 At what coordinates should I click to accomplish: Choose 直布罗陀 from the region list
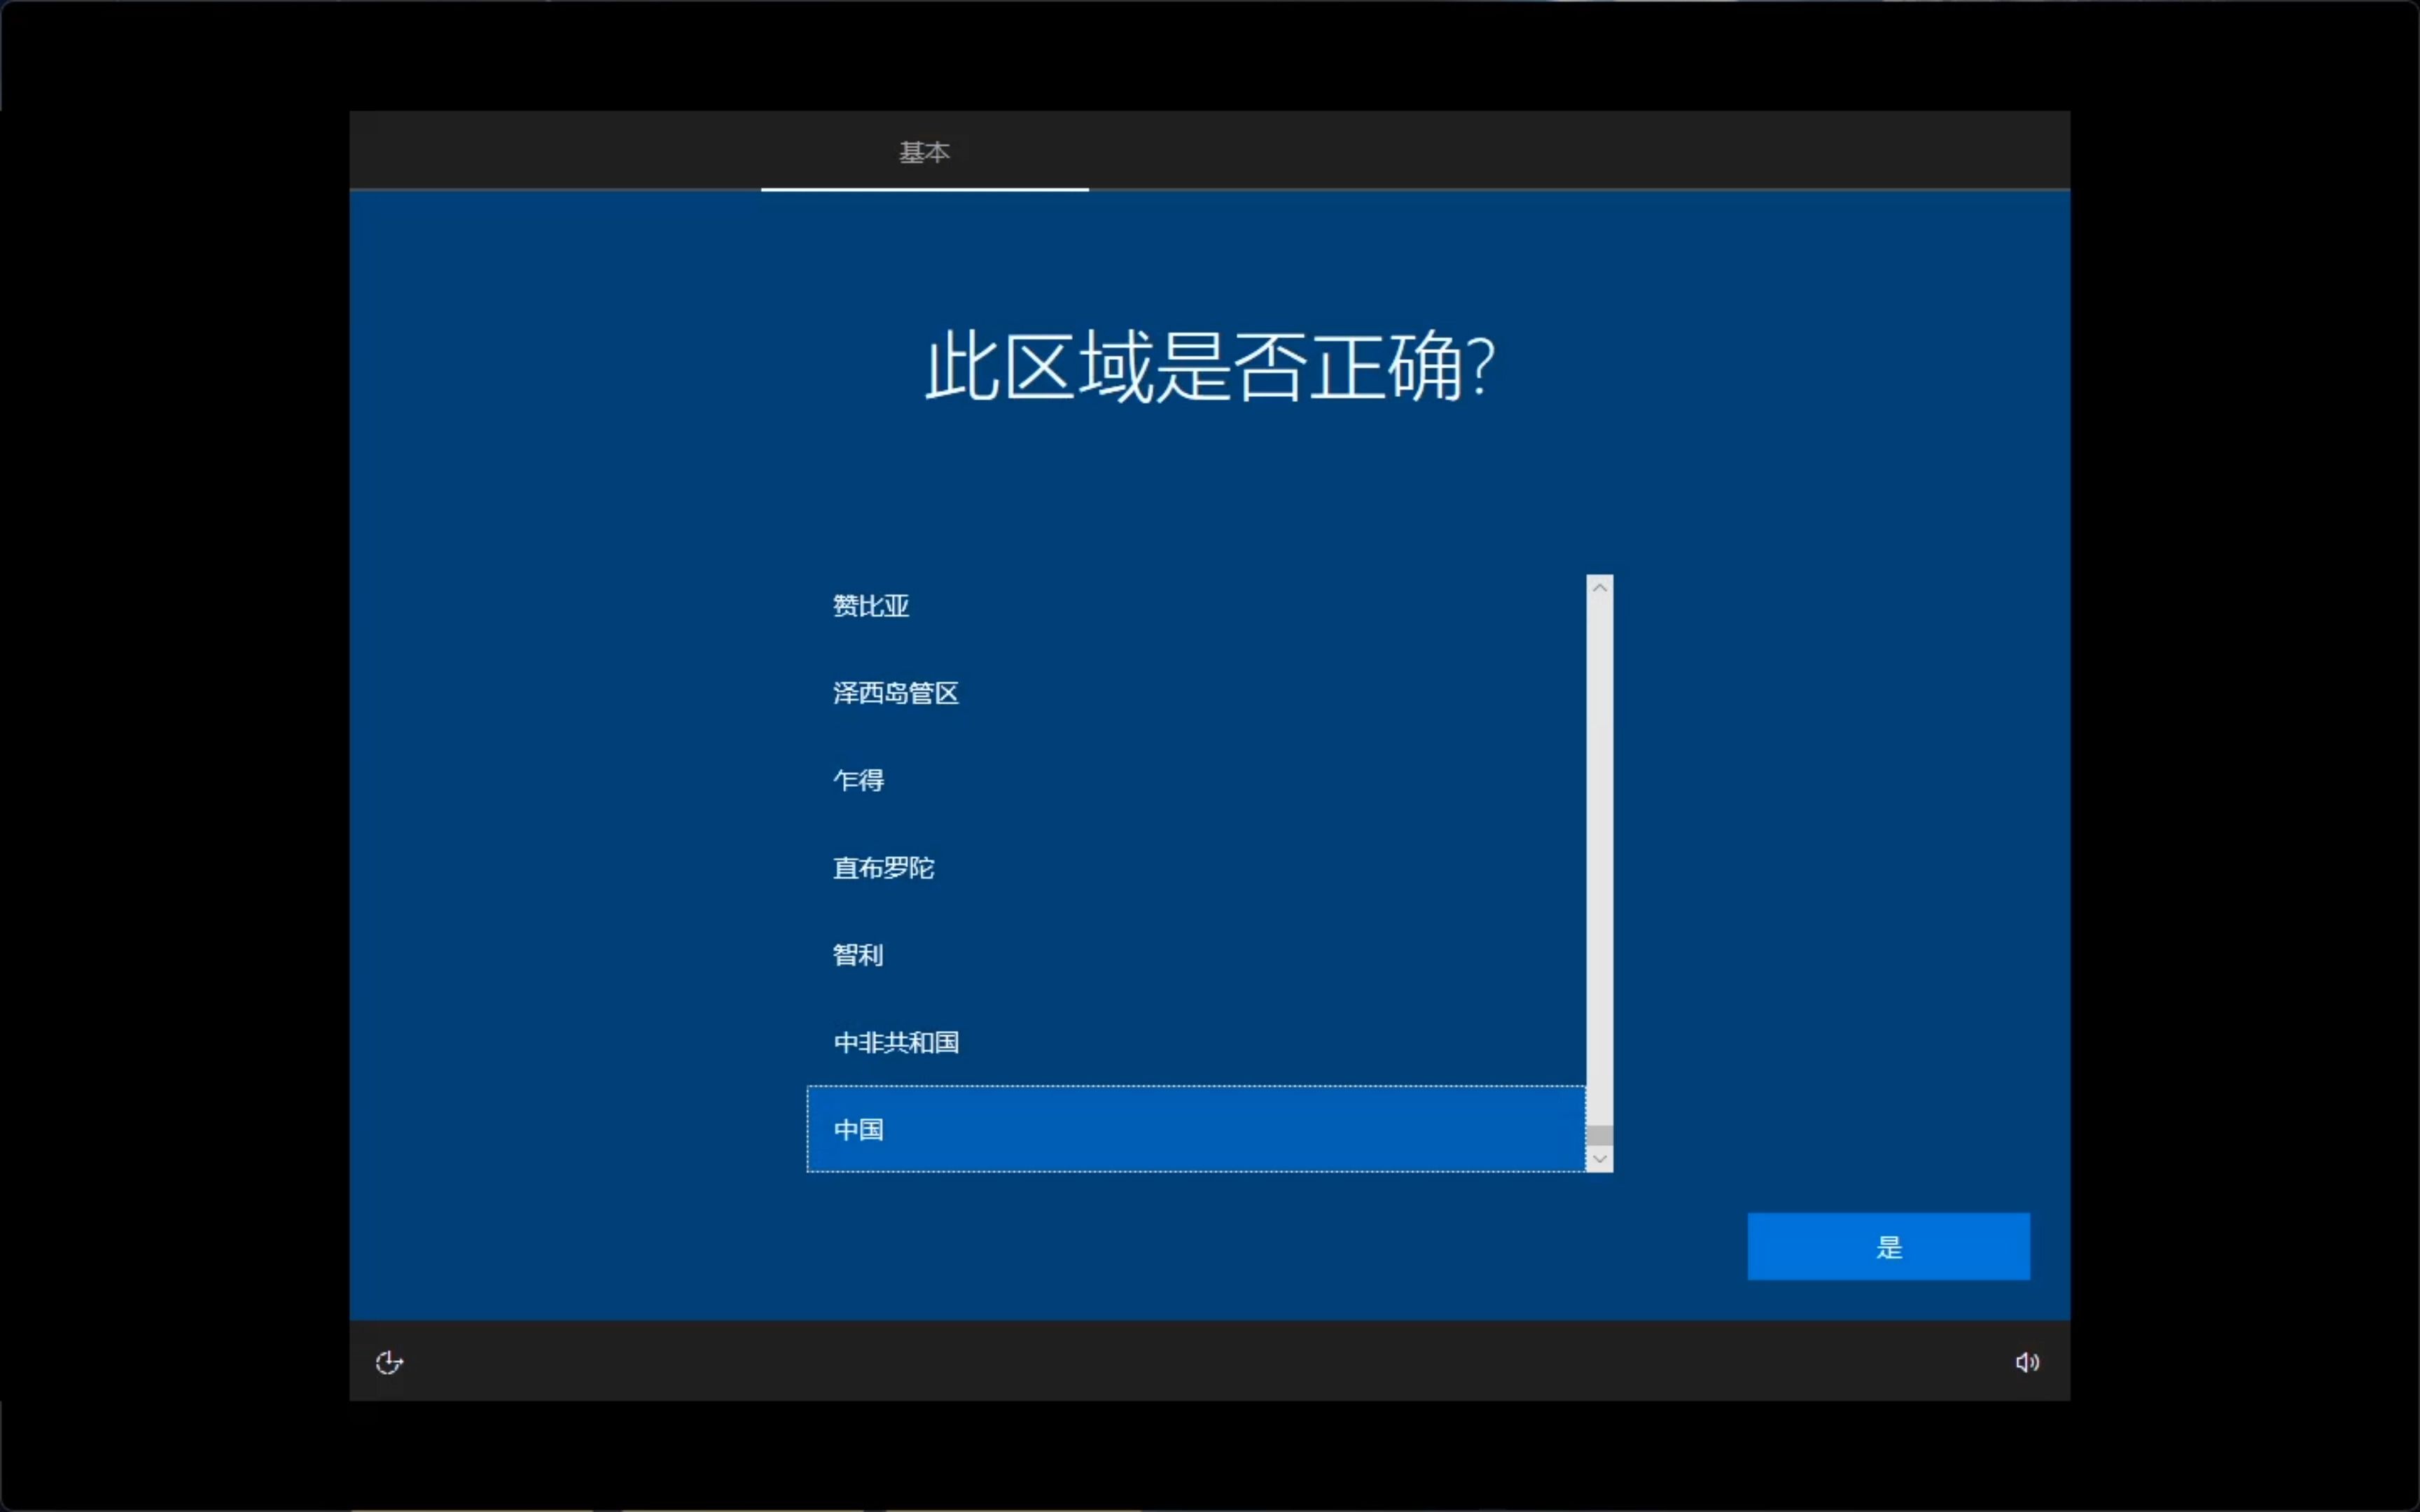(x=1196, y=867)
